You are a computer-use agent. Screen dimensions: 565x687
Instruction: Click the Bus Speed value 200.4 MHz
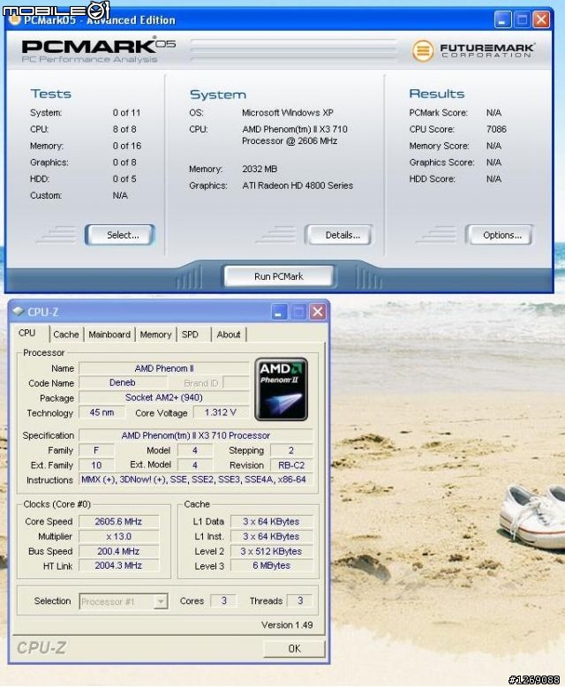pyautogui.click(x=118, y=551)
